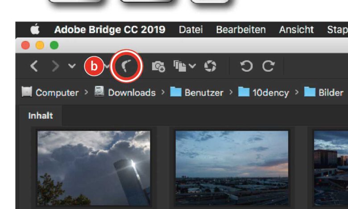The width and height of the screenshot is (348, 209).
Task: Open the Ansicht menu
Action: (296, 30)
